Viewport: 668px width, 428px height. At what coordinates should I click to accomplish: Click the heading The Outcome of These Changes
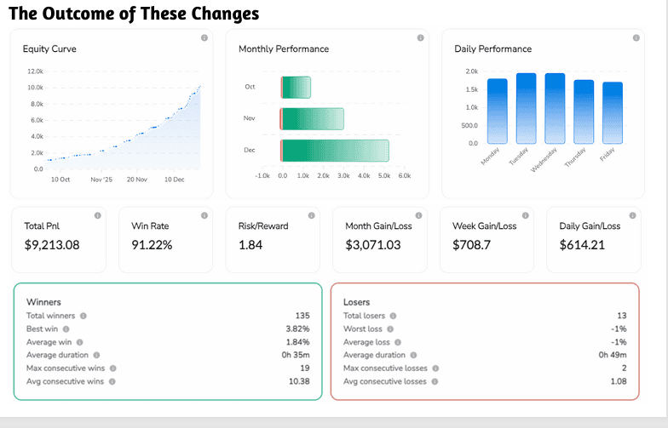[134, 14]
